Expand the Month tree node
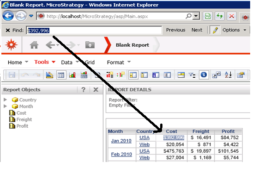Viewport: 270px width, 187px height. 6,106
